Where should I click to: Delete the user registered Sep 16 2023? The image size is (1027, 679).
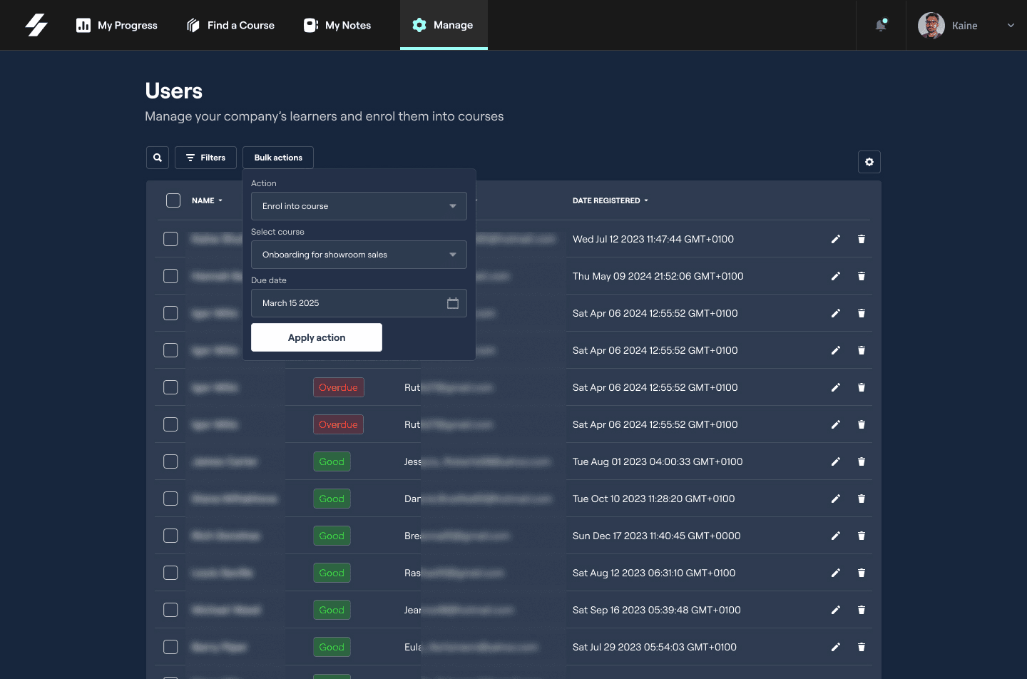coord(861,610)
